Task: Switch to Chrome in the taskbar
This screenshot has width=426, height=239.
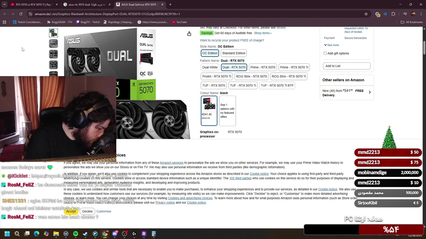Action: click(105, 234)
